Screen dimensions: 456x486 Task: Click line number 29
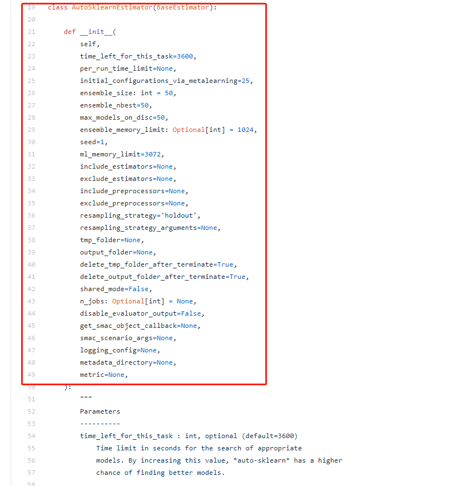coord(31,130)
